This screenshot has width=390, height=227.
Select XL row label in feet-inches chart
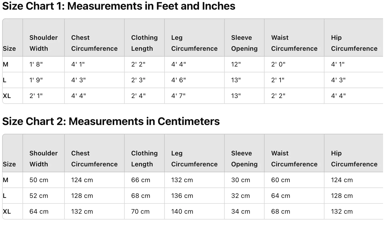(7, 96)
